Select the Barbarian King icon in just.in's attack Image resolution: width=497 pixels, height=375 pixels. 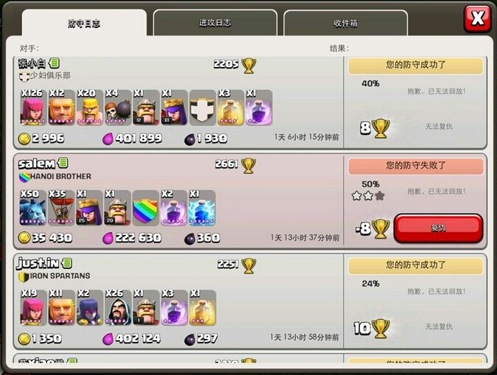pos(146,308)
